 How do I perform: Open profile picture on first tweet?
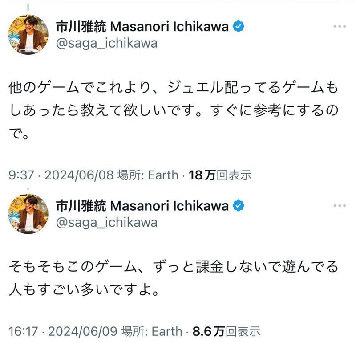click(28, 35)
